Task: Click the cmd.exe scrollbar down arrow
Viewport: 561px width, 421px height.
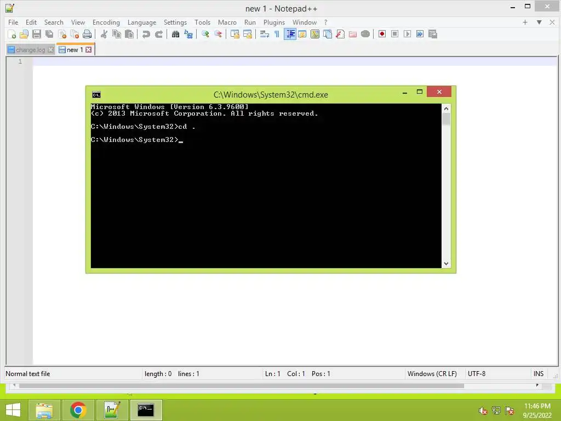Action: coord(446,264)
